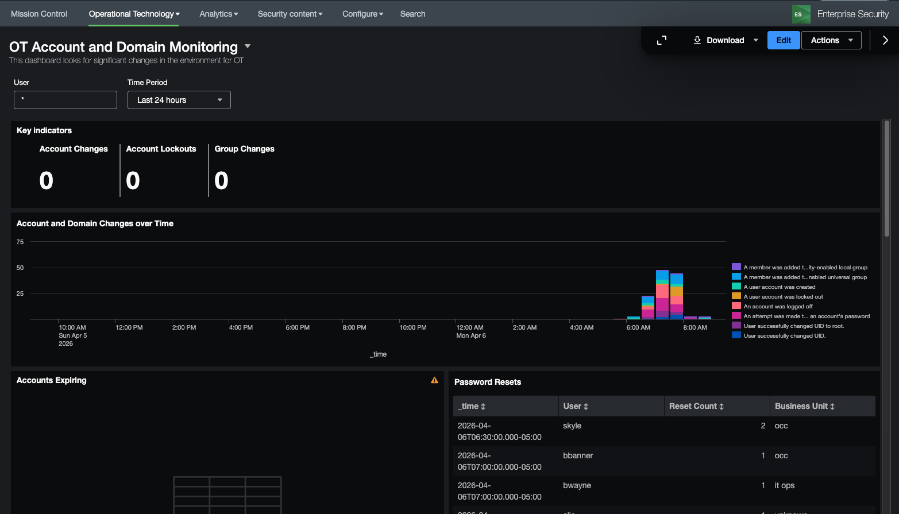Expand the dashboard title dropdown arrow
The height and width of the screenshot is (514, 899).
(x=248, y=46)
